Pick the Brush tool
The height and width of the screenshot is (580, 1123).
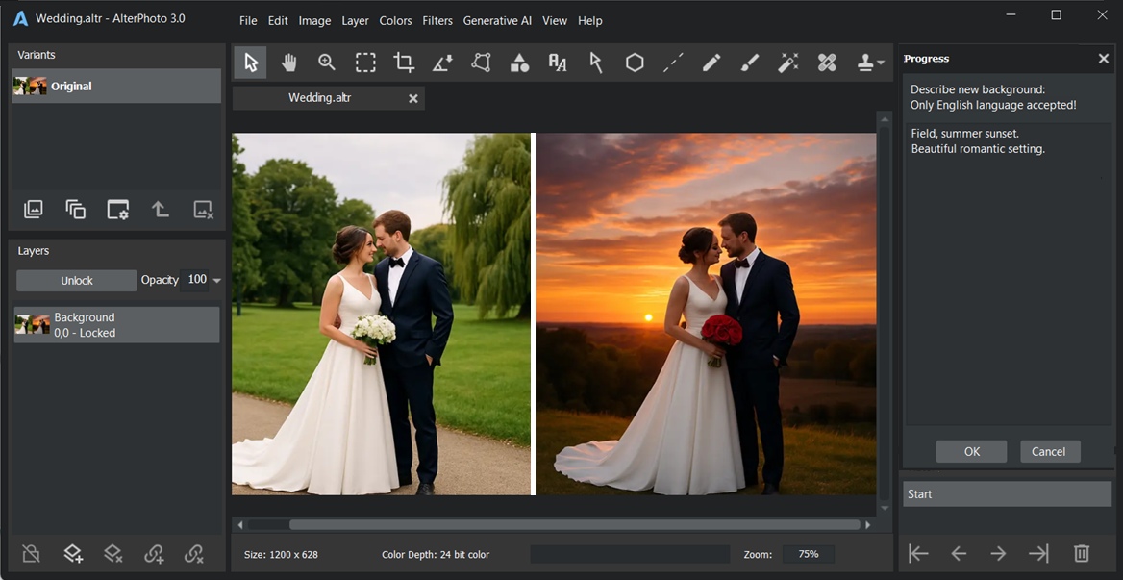point(750,62)
